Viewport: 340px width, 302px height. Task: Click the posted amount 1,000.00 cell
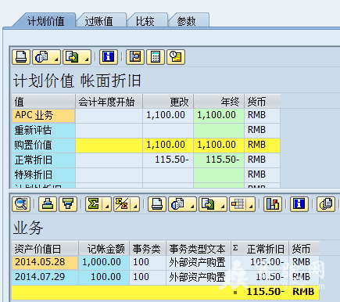coord(104,262)
